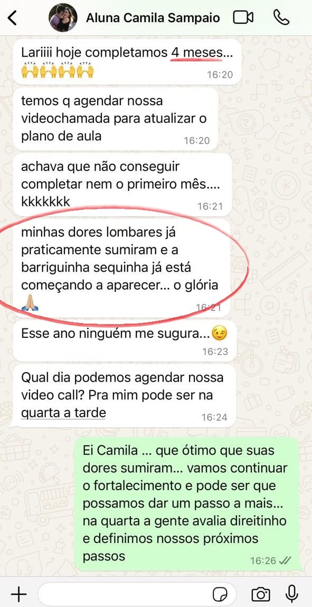Tap the contact profile picture

[63, 18]
